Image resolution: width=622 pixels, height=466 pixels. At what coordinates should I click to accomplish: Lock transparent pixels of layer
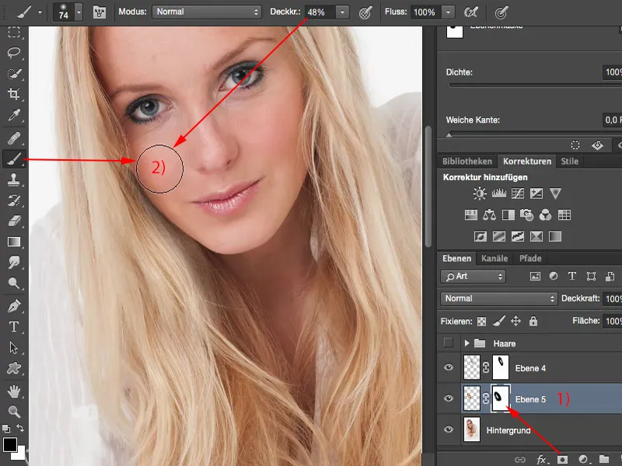tap(481, 322)
